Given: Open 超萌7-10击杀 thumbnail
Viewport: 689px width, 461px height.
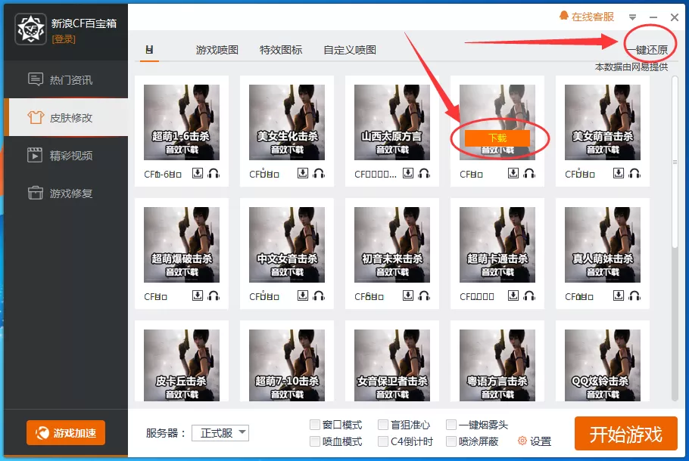Looking at the screenshot, I should click(287, 365).
